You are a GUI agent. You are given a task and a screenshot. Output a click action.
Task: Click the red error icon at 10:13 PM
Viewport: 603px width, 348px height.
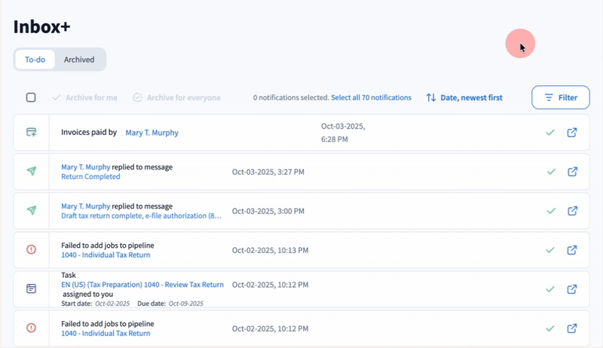pos(31,249)
